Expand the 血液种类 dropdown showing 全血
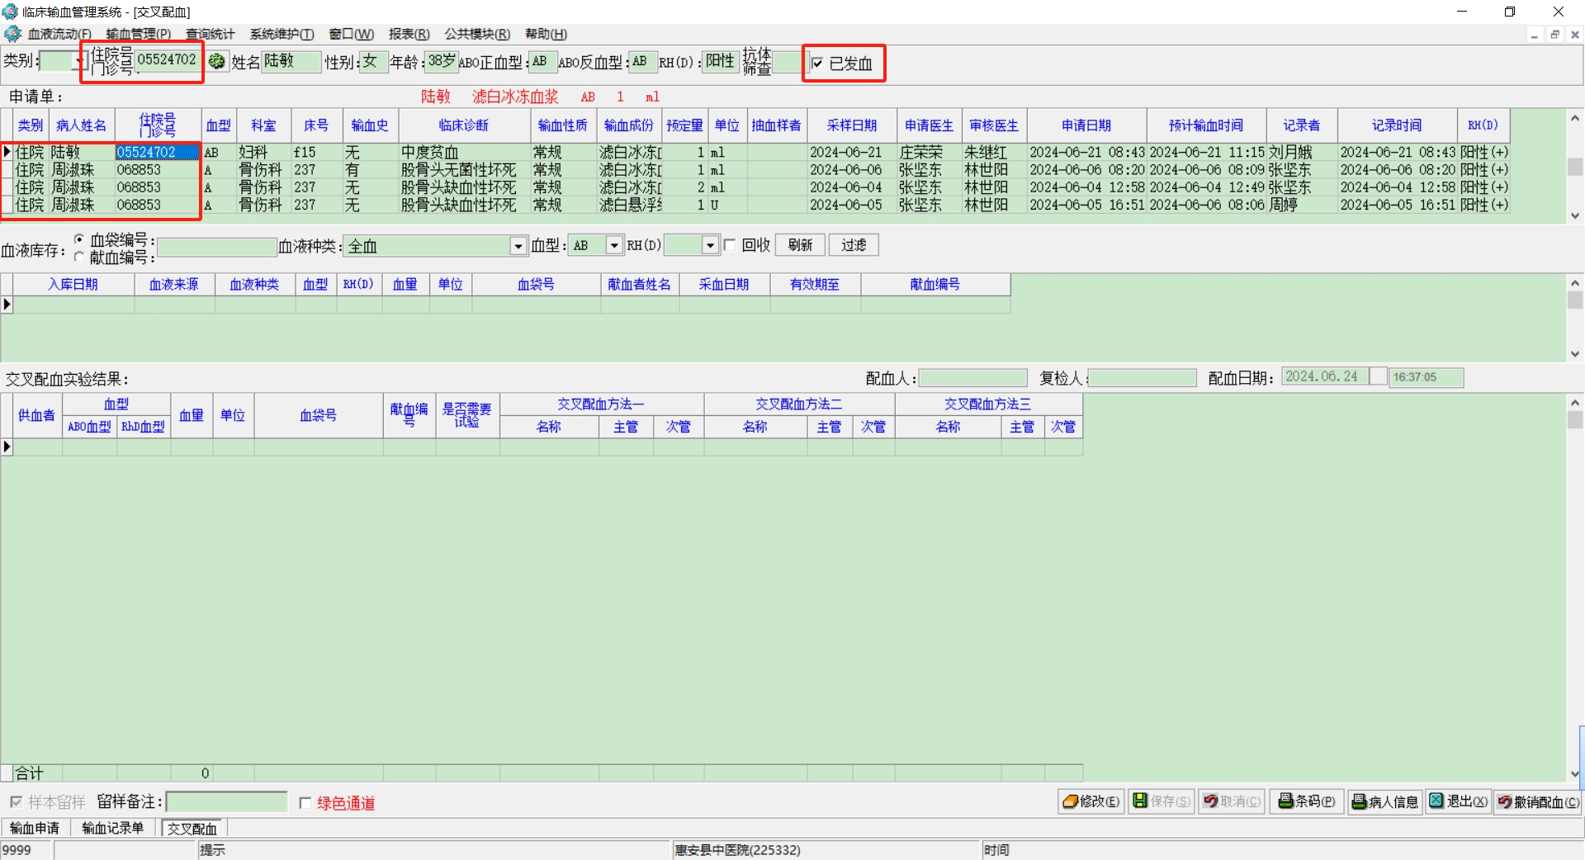 click(x=518, y=246)
